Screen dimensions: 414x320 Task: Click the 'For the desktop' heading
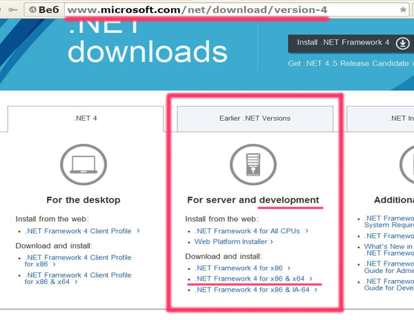click(x=83, y=200)
